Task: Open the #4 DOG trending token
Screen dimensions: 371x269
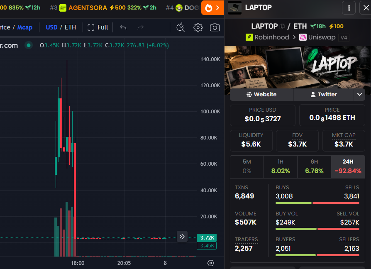Action: coord(183,8)
